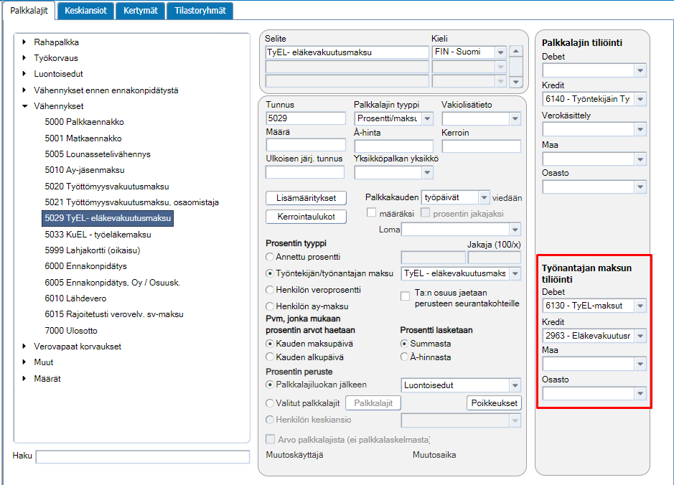Click the Selite list scroll up arrow
This screenshot has height=485, width=674.
[516, 51]
